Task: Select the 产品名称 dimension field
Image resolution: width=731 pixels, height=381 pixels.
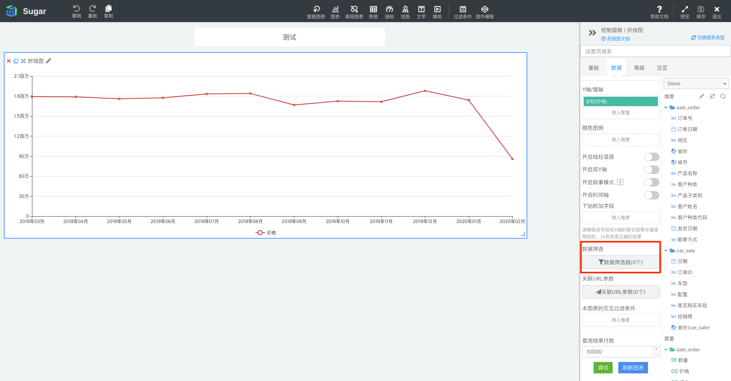Action: point(684,174)
